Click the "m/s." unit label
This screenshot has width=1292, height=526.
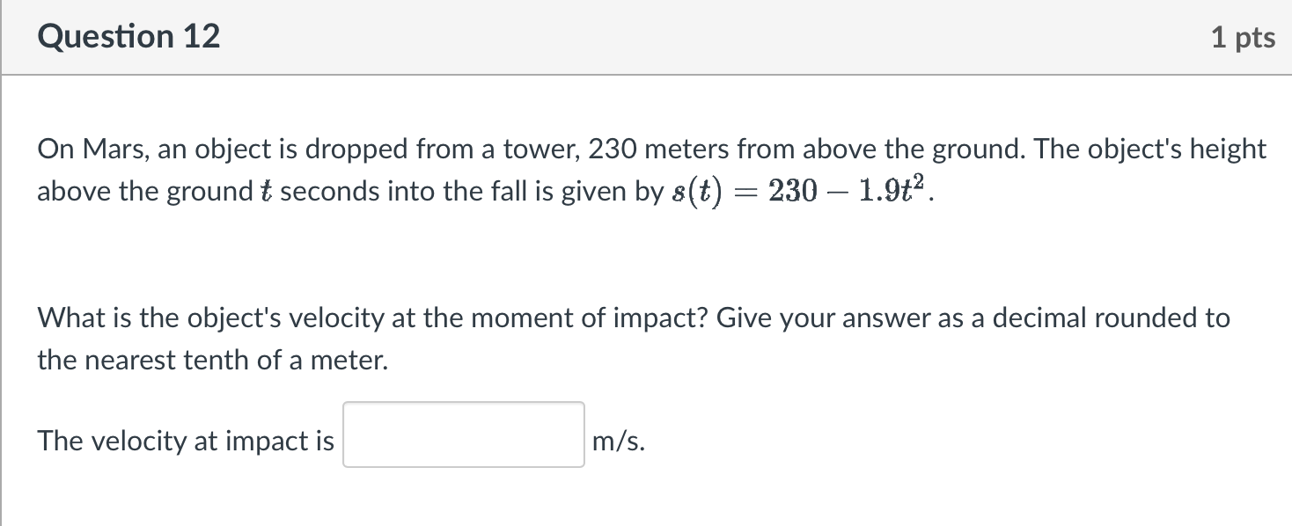(x=619, y=441)
